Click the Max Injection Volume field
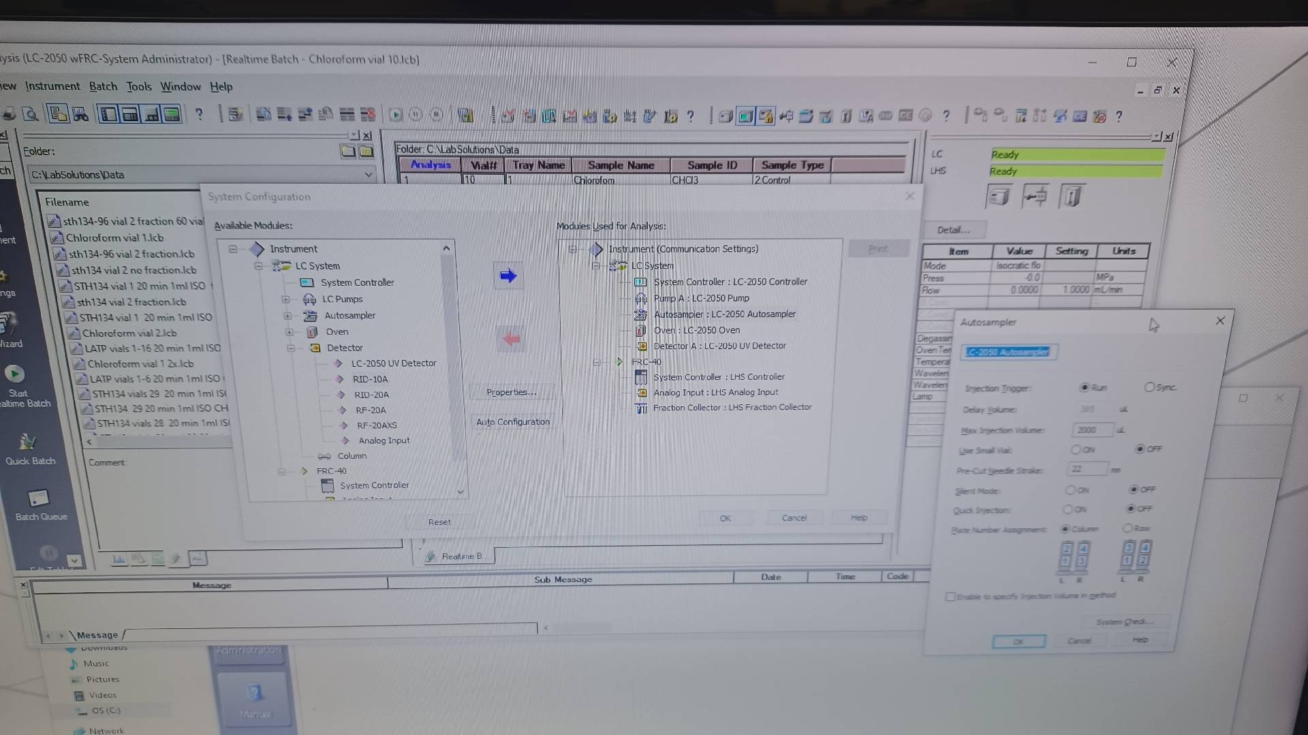 (x=1093, y=430)
